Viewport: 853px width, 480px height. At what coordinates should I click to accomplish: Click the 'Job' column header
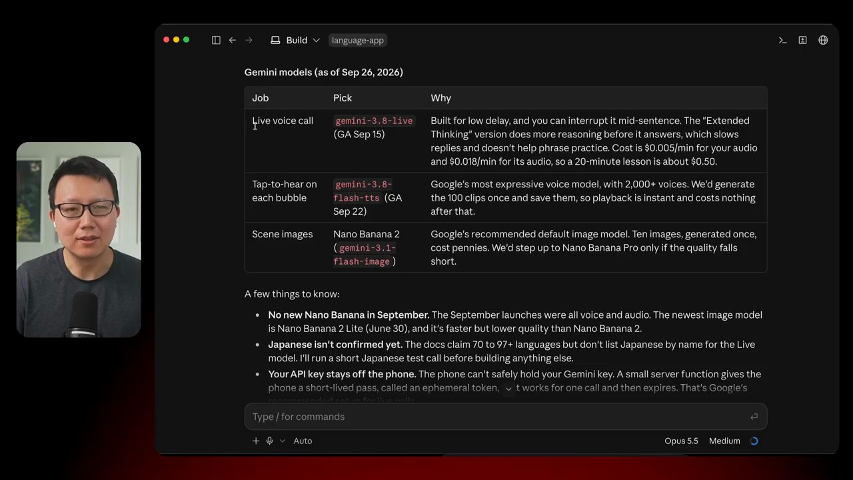(x=260, y=98)
